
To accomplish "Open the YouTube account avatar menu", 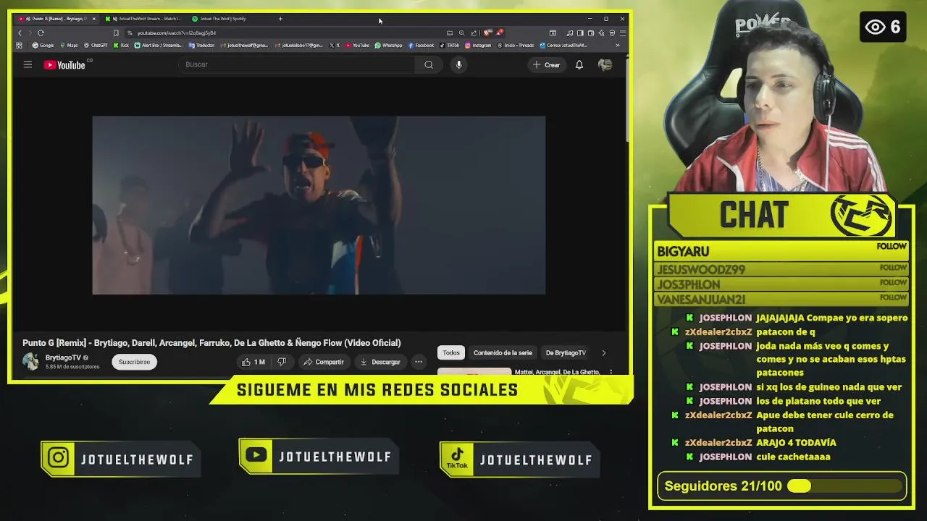I will pos(605,64).
